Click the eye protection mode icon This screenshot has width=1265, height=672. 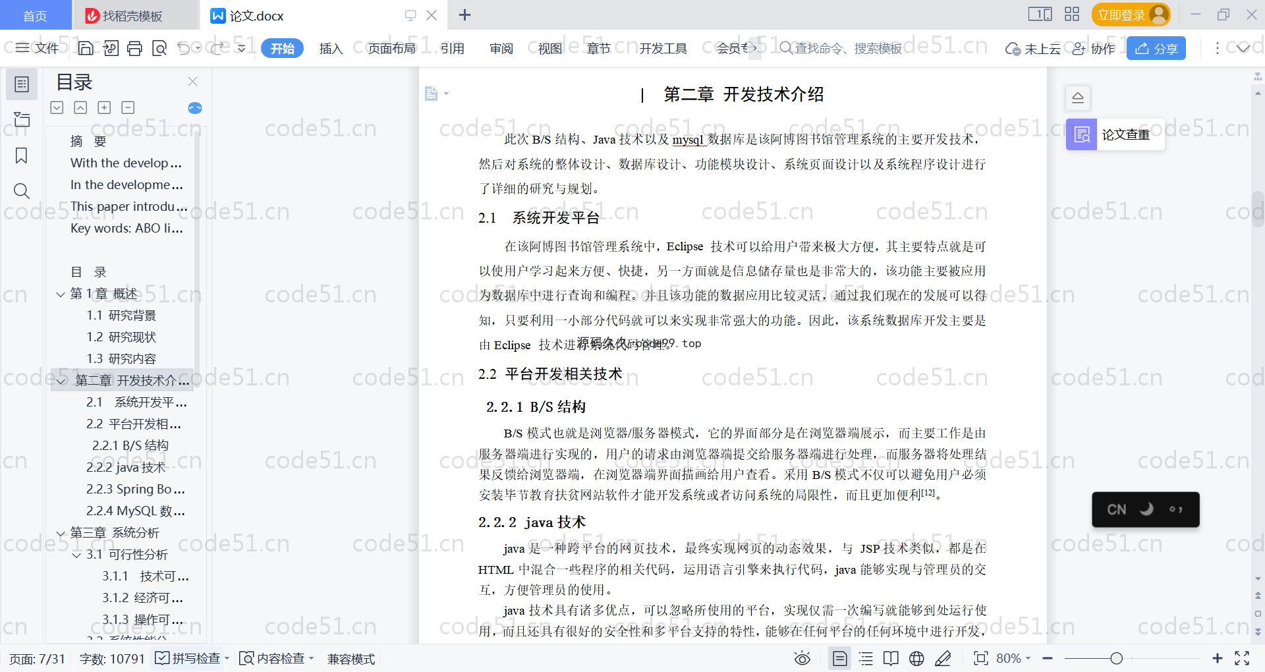(802, 658)
